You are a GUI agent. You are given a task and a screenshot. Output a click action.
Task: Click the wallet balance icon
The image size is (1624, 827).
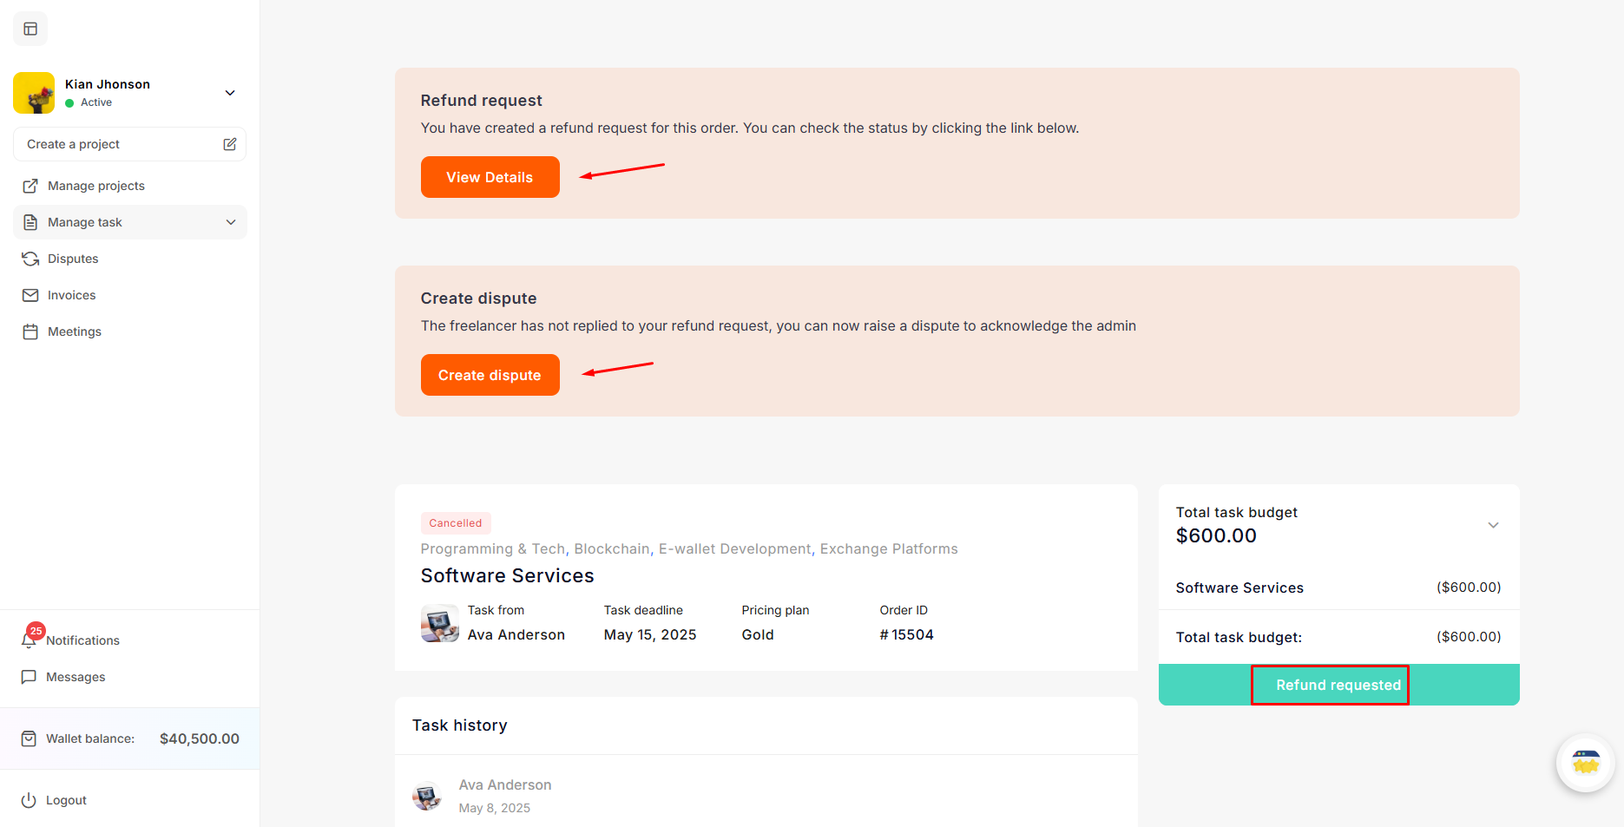(x=29, y=738)
